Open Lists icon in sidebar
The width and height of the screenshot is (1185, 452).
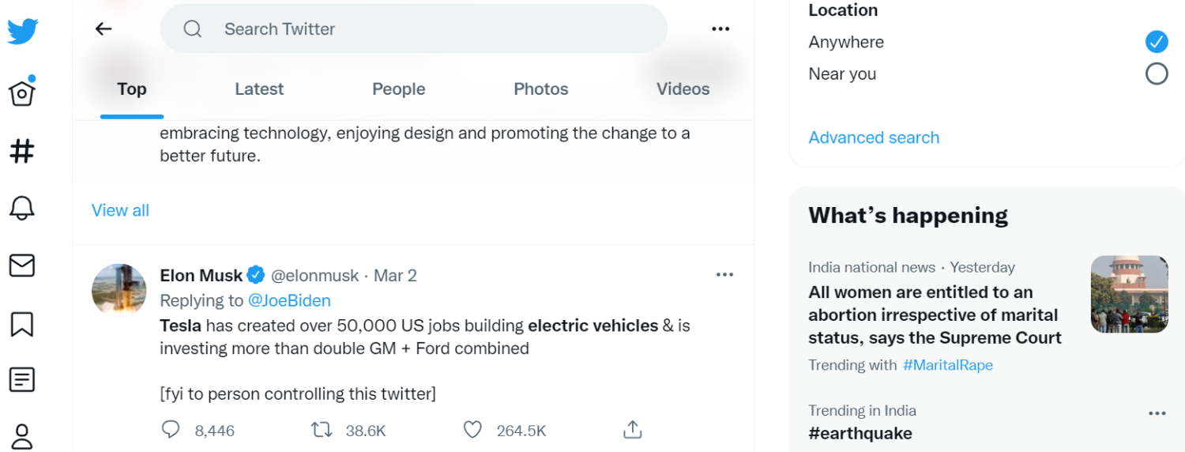[x=22, y=380]
